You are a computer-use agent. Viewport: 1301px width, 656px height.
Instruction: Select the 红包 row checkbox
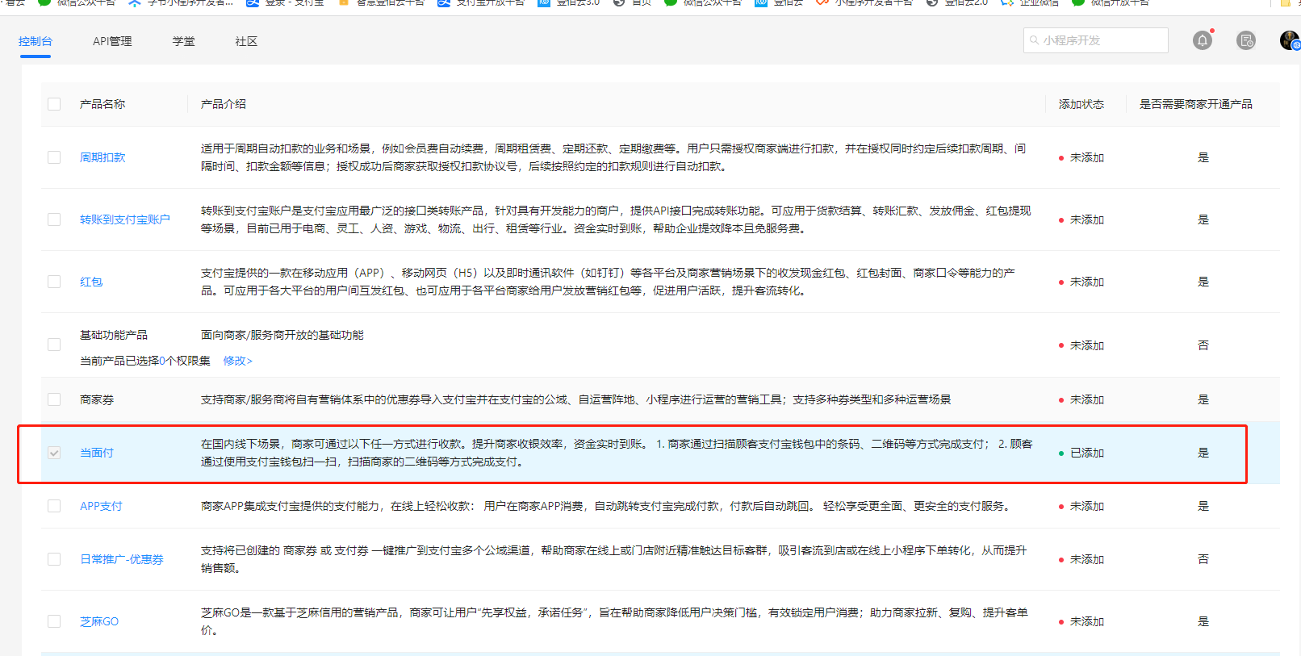(54, 282)
